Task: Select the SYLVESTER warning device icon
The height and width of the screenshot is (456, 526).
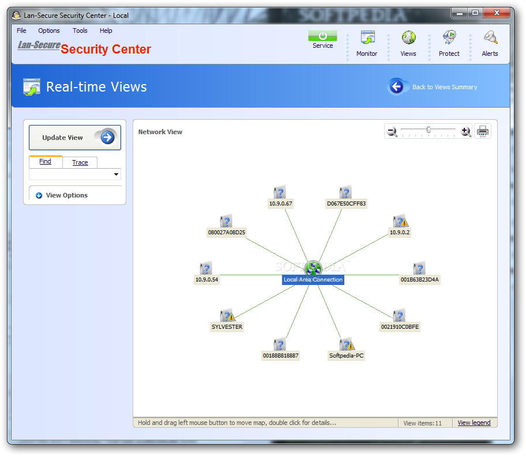Action: point(227,316)
